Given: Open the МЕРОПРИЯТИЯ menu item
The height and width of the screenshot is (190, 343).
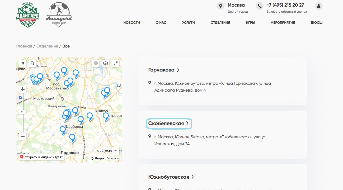Looking at the screenshot, I should (283, 23).
